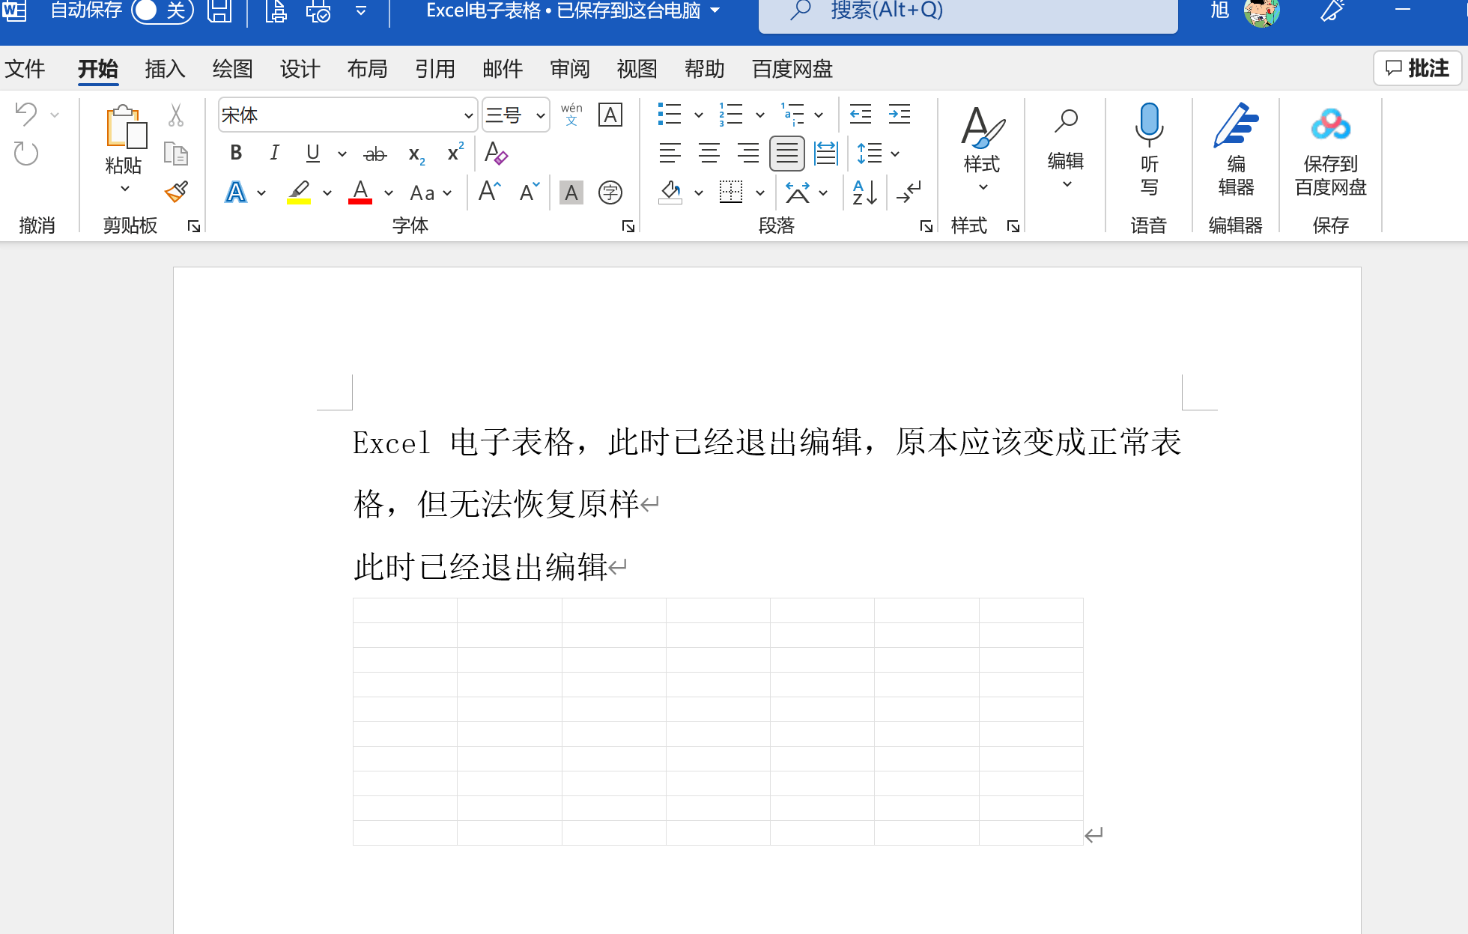Click the Dictate microphone icon
This screenshot has width=1468, height=934.
pos(1148,124)
